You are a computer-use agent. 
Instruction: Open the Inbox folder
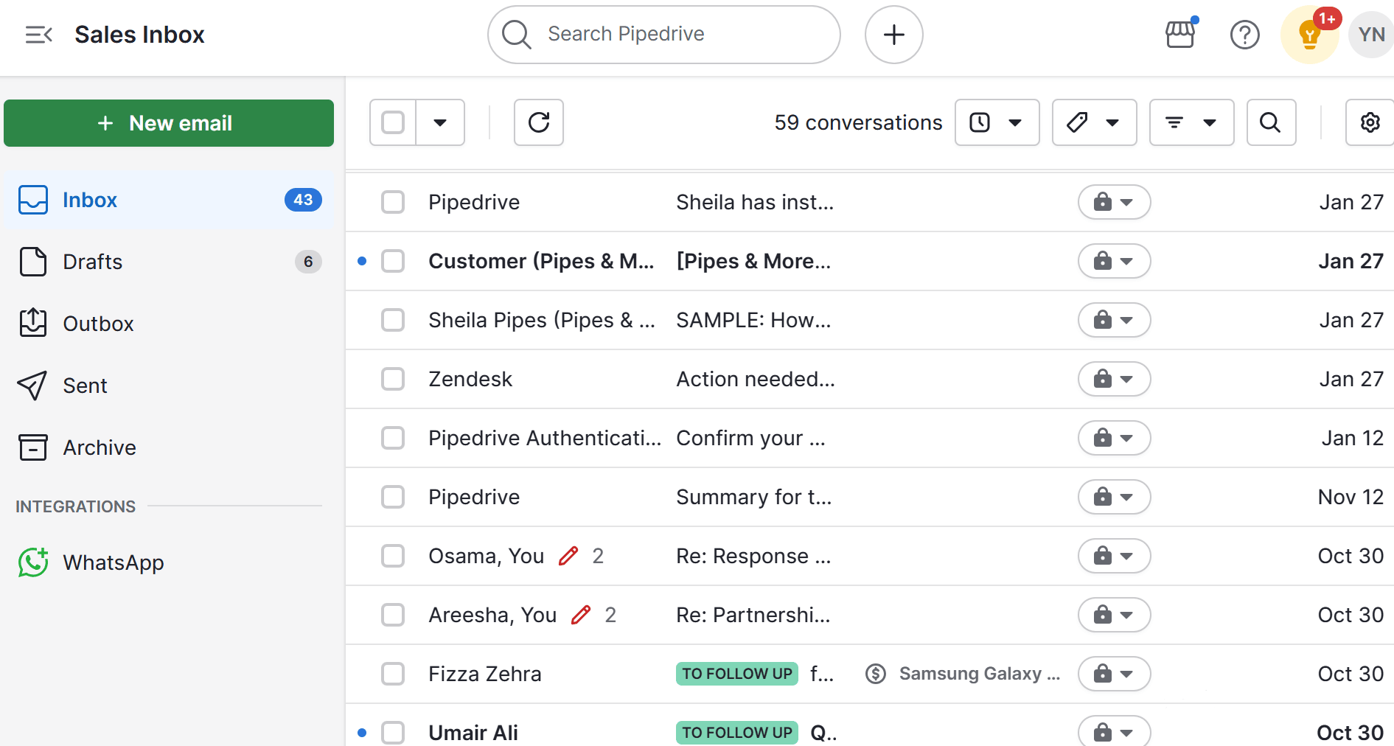(169, 200)
